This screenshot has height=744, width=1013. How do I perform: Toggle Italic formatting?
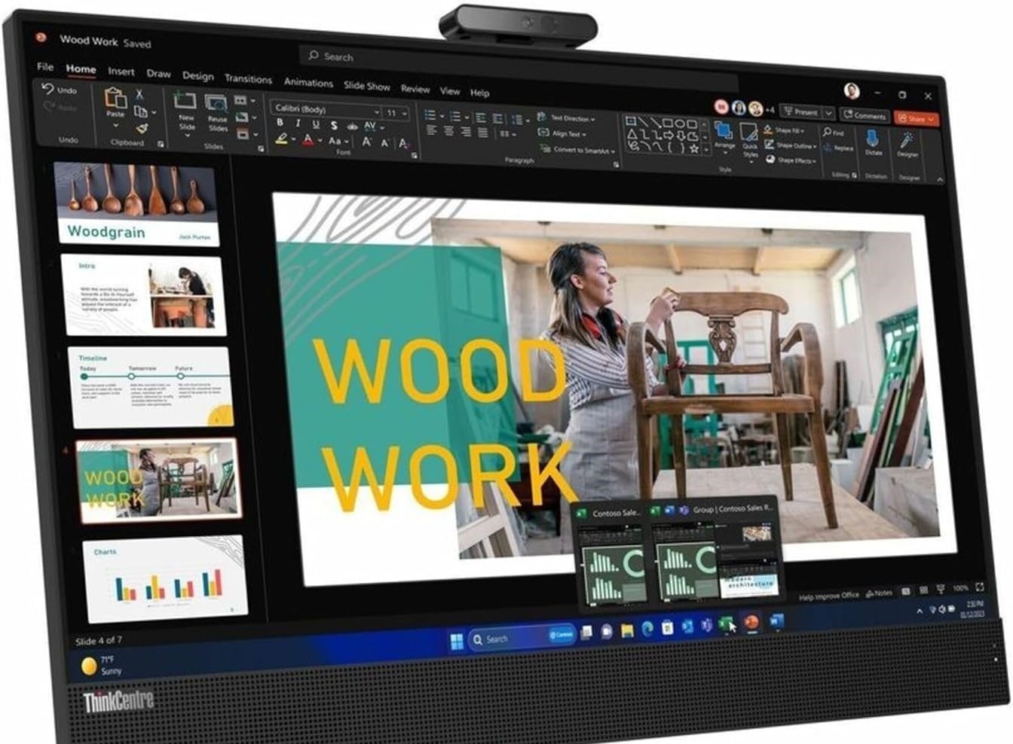click(x=298, y=123)
